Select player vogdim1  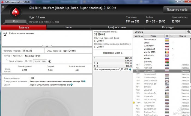point(148,90)
